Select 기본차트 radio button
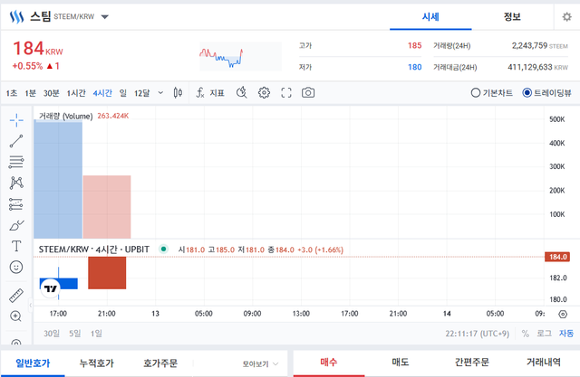Screen dimensions: 580x377 pos(475,93)
